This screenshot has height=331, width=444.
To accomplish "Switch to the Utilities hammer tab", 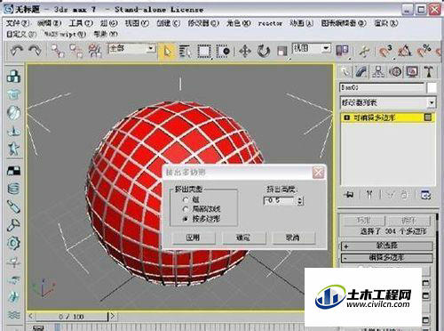I will coord(429,71).
